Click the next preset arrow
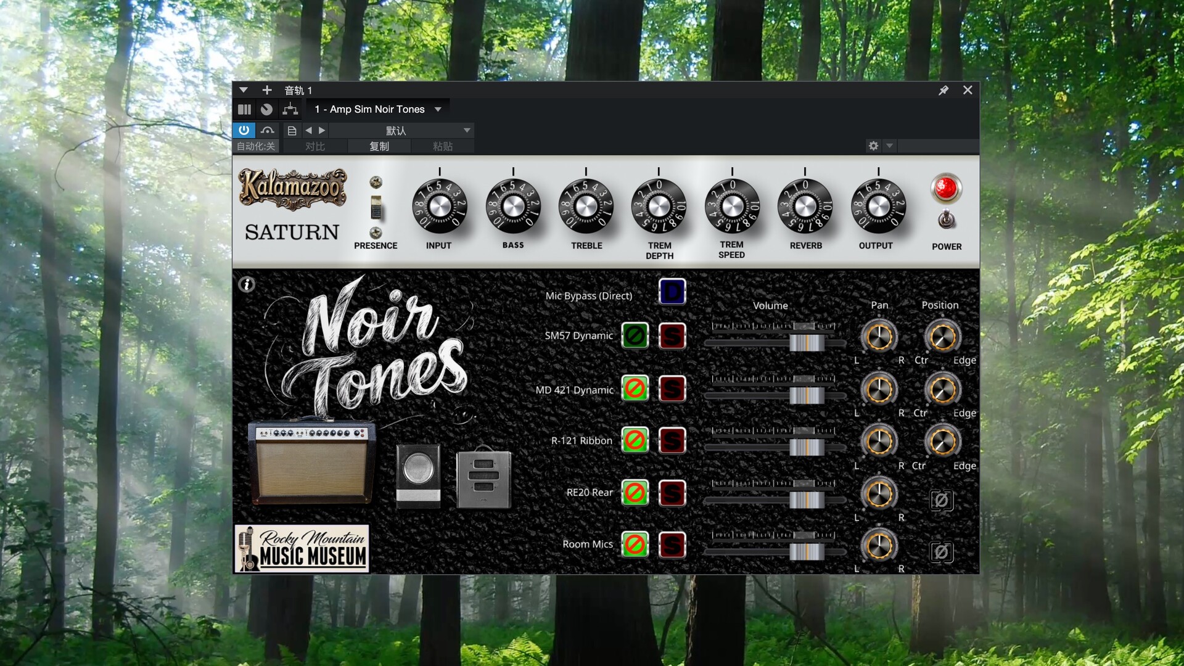Screen dimensions: 1184x666 (x=322, y=130)
